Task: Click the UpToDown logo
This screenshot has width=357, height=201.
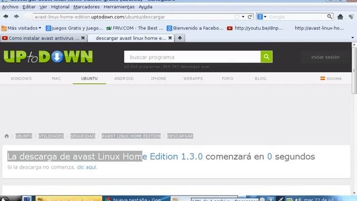Action: 49,57
